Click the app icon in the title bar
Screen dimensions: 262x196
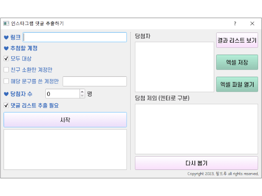pyautogui.click(x=6, y=23)
